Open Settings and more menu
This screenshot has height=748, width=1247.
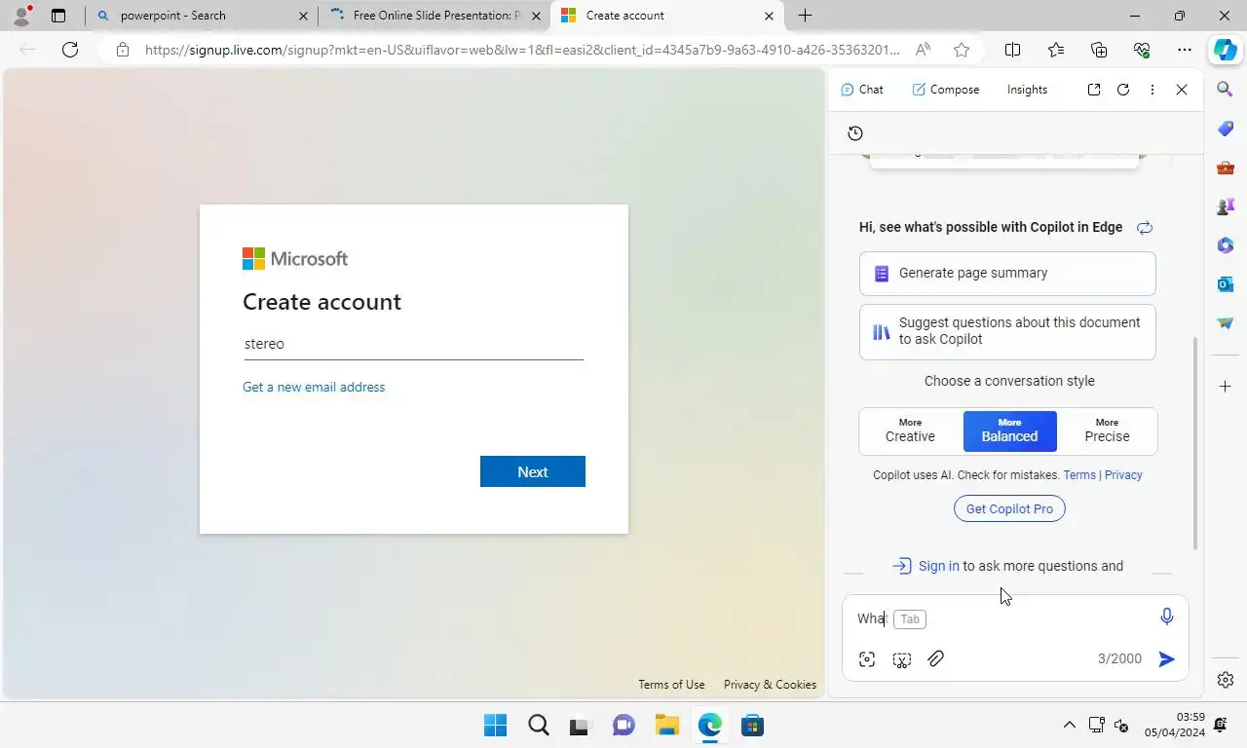[1185, 50]
